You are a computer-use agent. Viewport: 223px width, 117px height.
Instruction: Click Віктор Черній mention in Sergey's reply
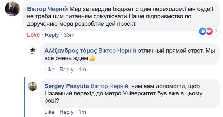pos(109,86)
